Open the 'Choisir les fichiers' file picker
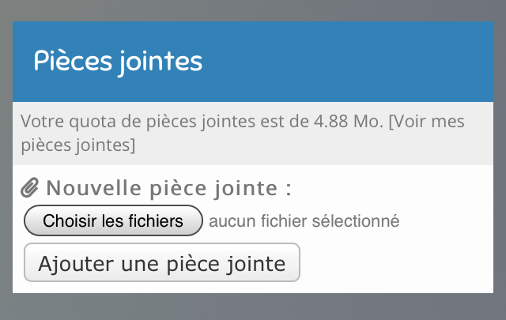The image size is (506, 320). pos(113,220)
